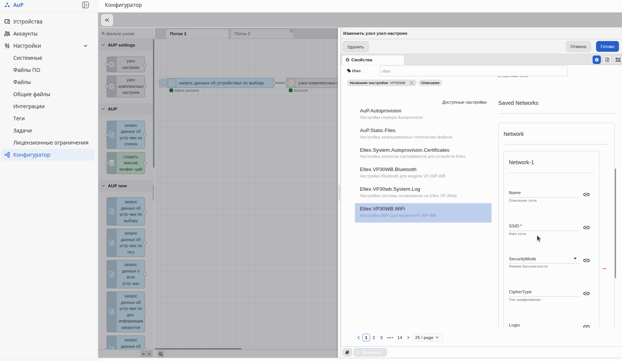Collapse all palette categories with up arrows
The image size is (622, 361).
pos(143,354)
